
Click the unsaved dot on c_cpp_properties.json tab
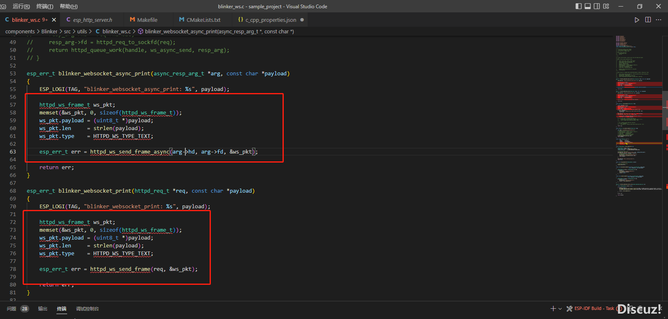[x=302, y=20]
